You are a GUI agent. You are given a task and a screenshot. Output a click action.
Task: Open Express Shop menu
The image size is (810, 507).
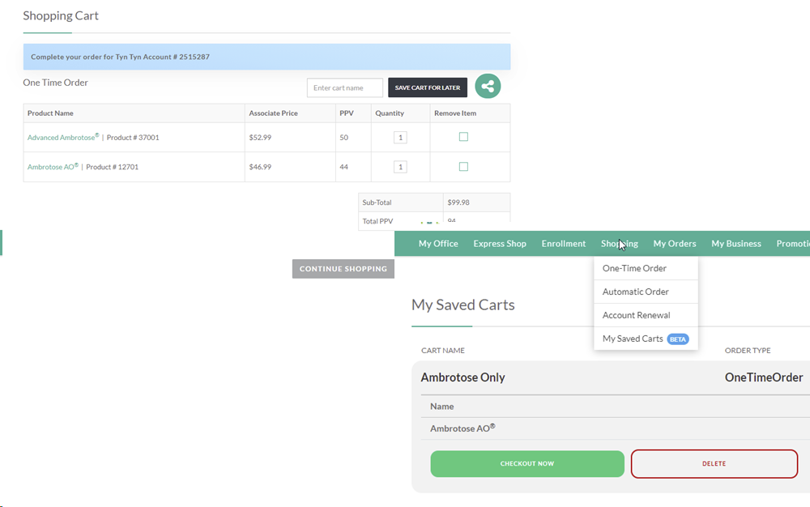(500, 244)
